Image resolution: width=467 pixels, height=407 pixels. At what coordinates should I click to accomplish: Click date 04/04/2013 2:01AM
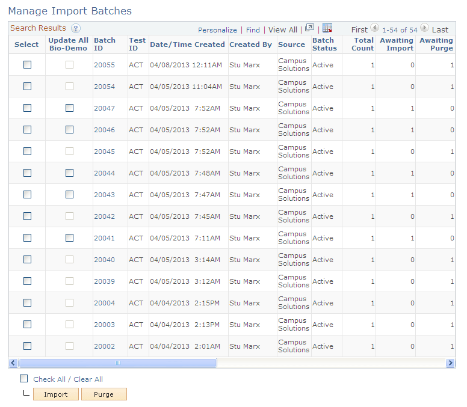(185, 347)
